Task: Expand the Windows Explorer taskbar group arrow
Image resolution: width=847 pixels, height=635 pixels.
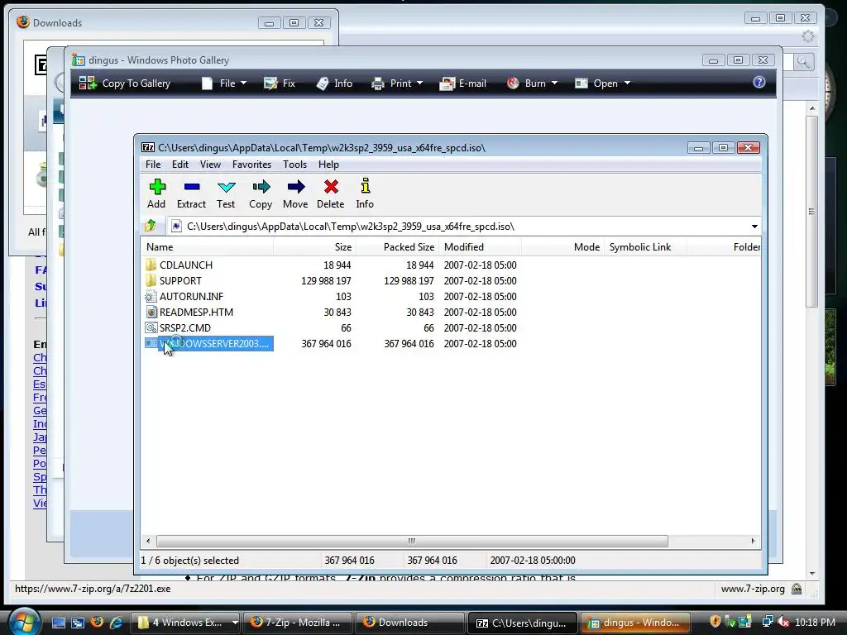Action: click(x=235, y=623)
